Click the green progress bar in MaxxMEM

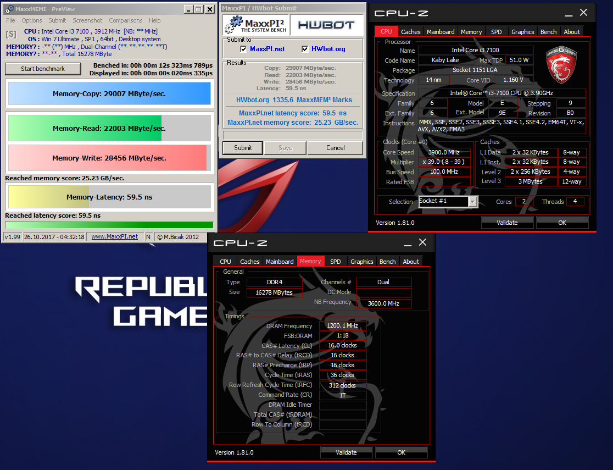pyautogui.click(x=109, y=225)
